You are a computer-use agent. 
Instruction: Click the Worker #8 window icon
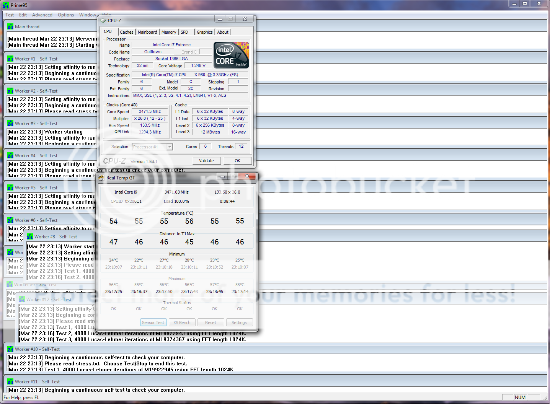pos(29,236)
